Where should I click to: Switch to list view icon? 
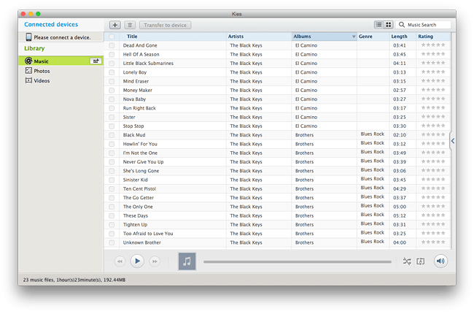(x=378, y=25)
